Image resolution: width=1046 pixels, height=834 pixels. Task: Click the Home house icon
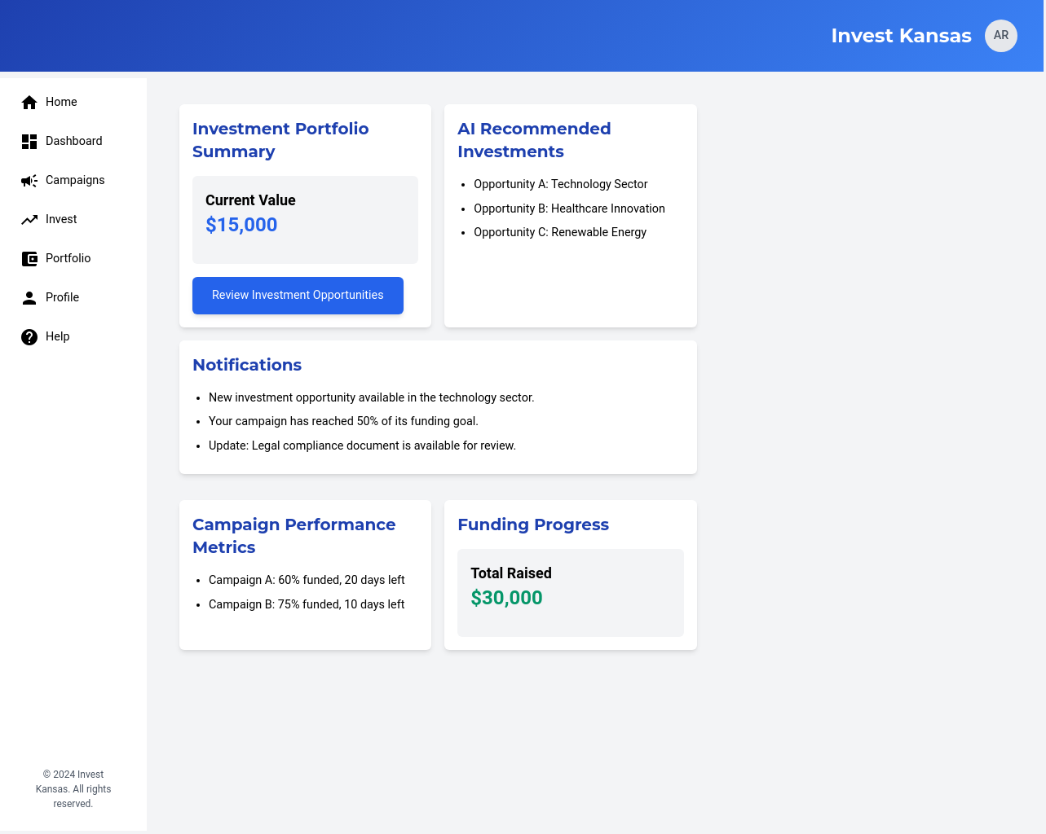[29, 102]
